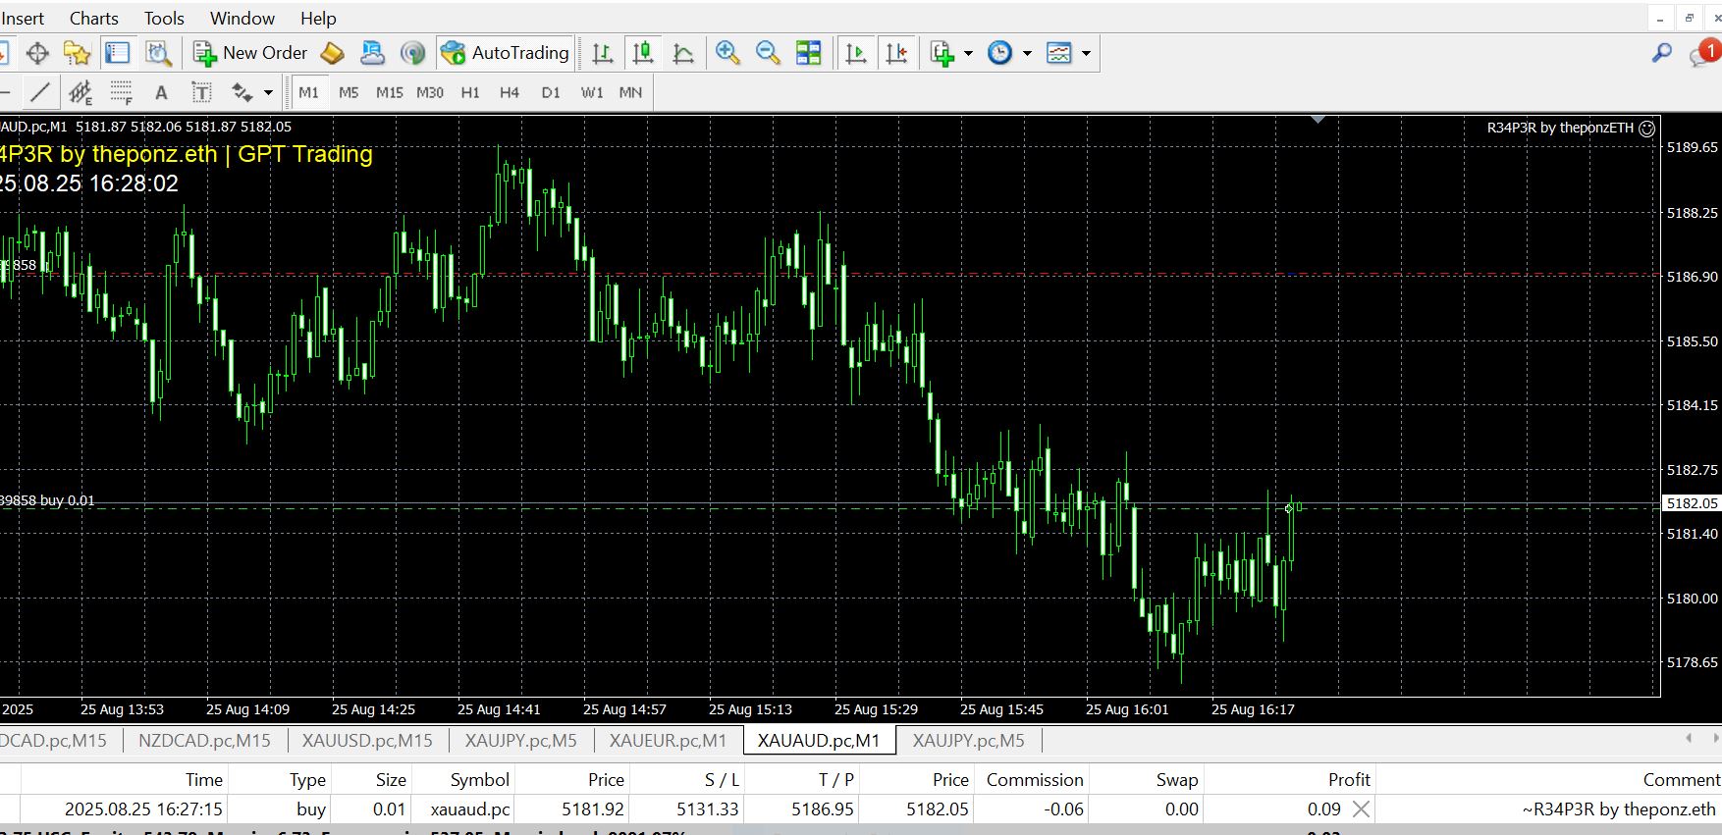Expand the Periods dropdown arrow

coord(1027,53)
